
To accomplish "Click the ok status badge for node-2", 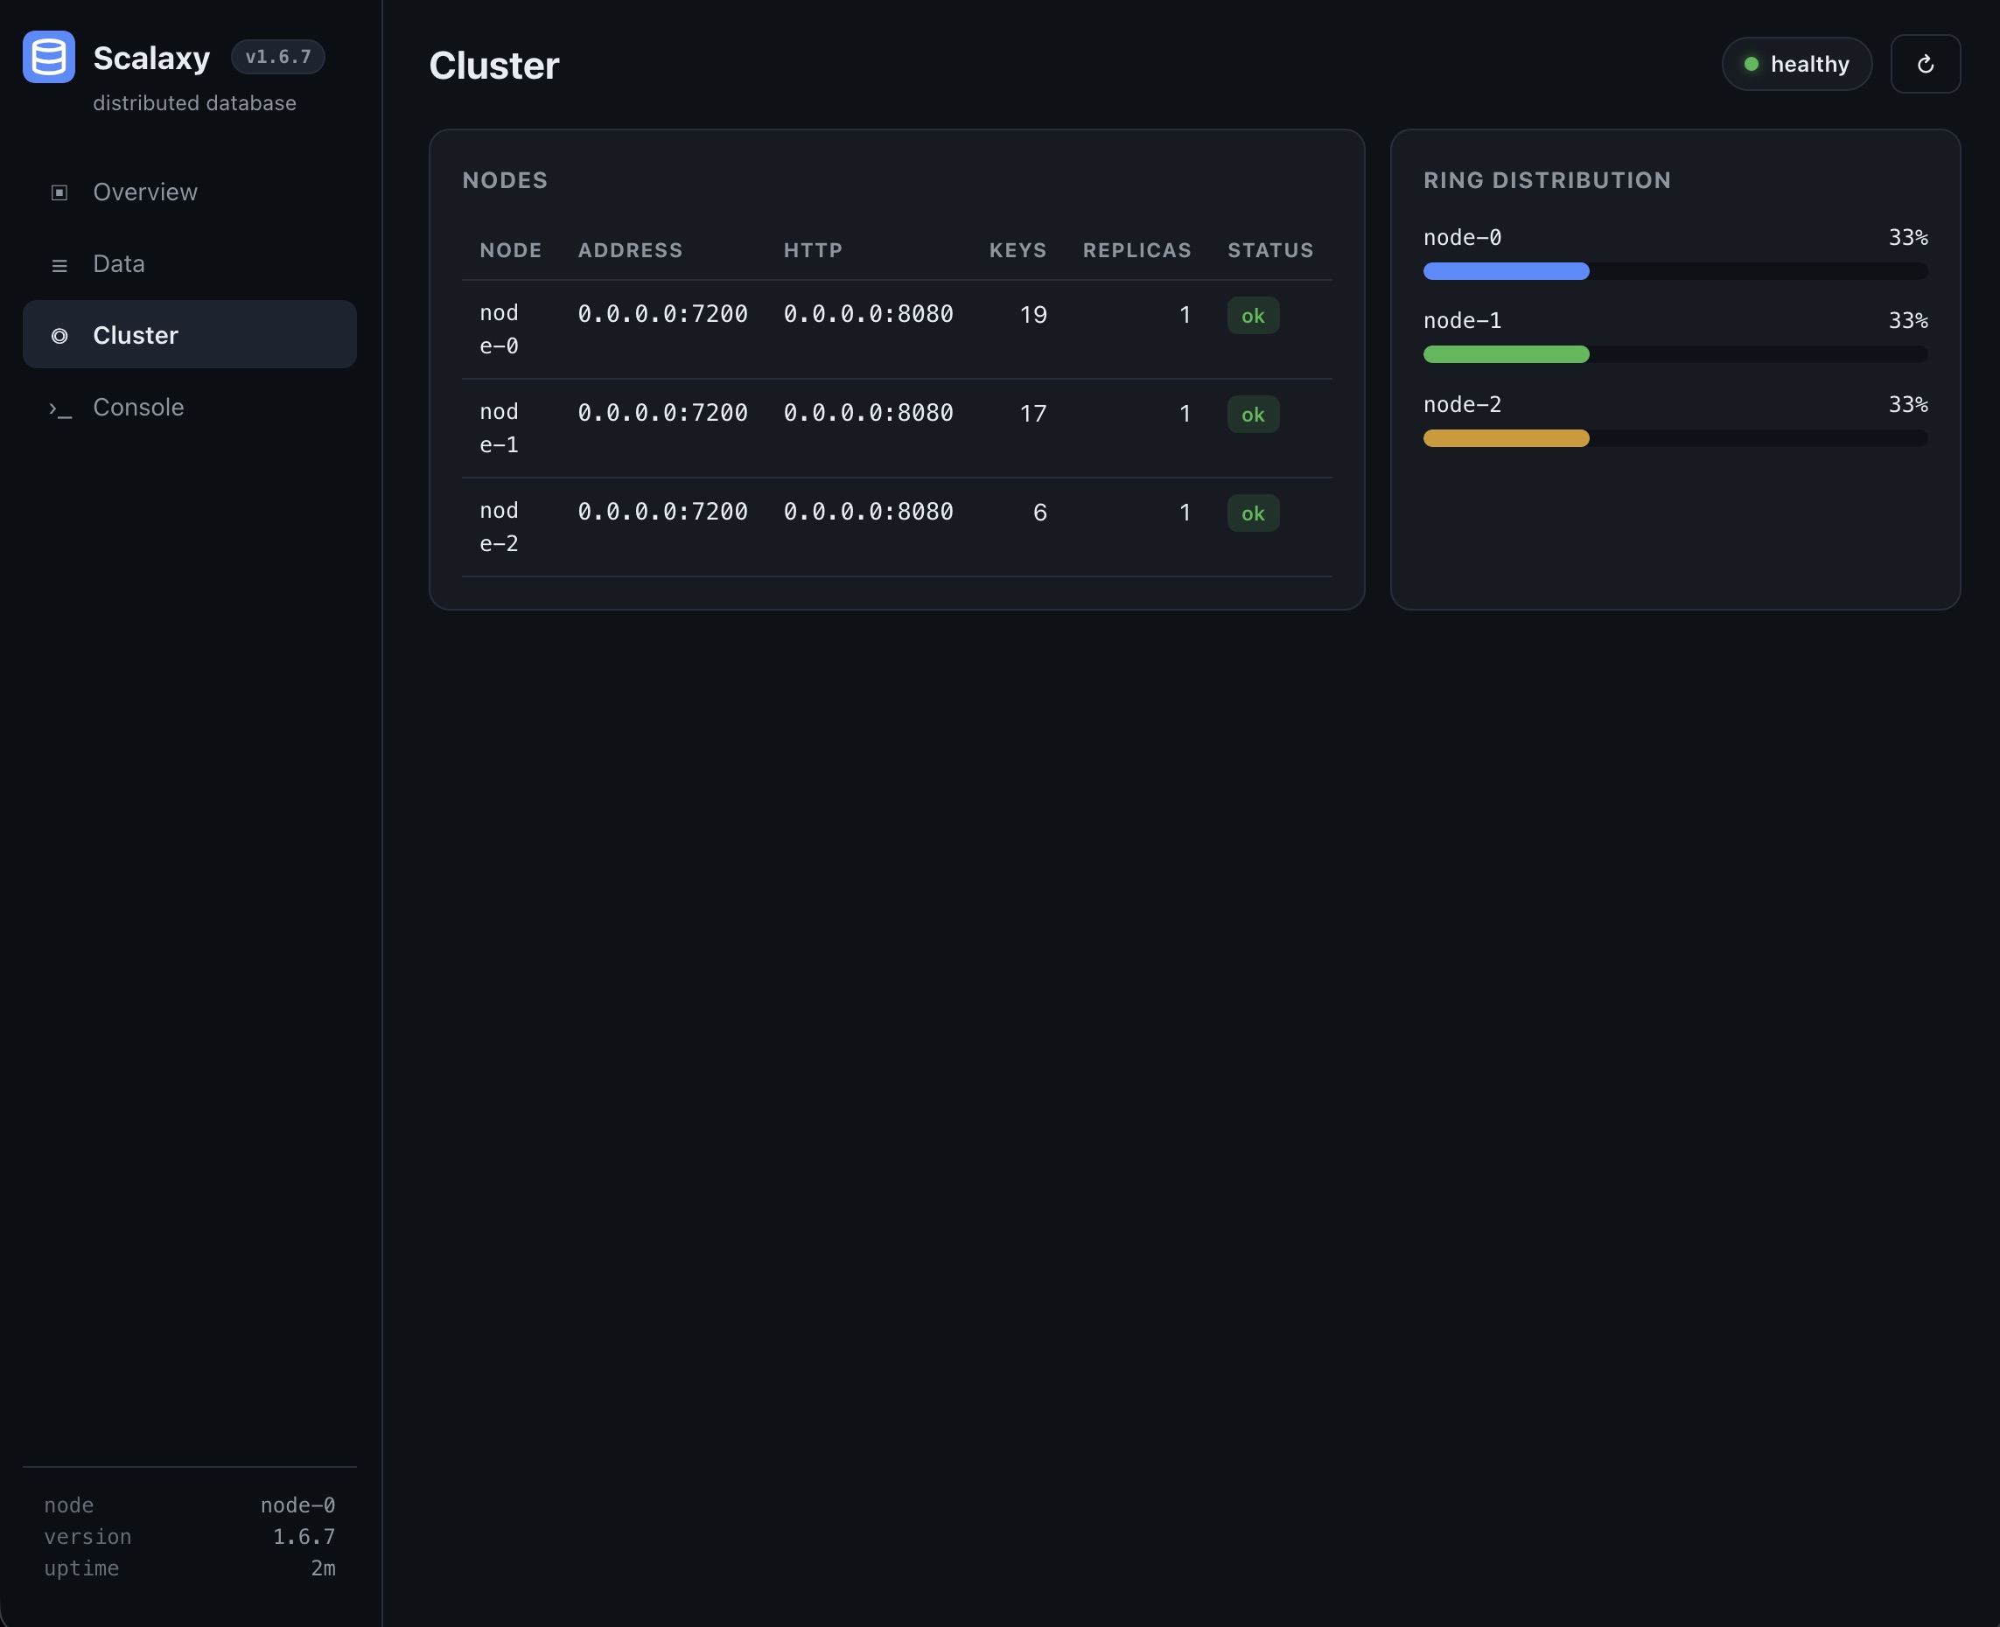I will click(1253, 513).
